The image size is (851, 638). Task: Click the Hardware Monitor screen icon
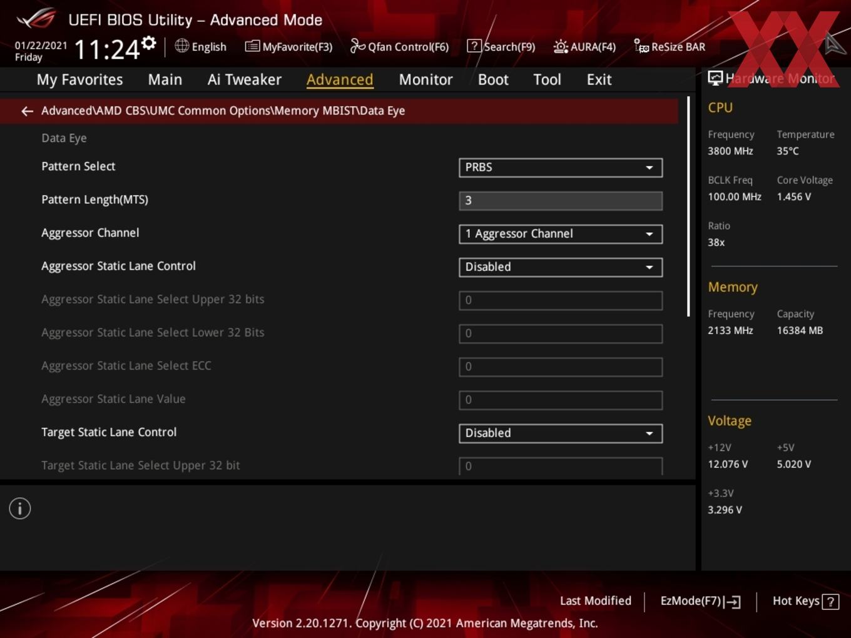tap(715, 78)
